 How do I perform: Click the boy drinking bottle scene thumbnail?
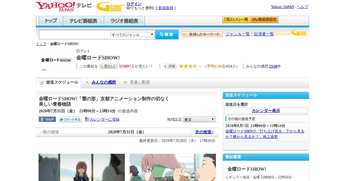click(173, 167)
